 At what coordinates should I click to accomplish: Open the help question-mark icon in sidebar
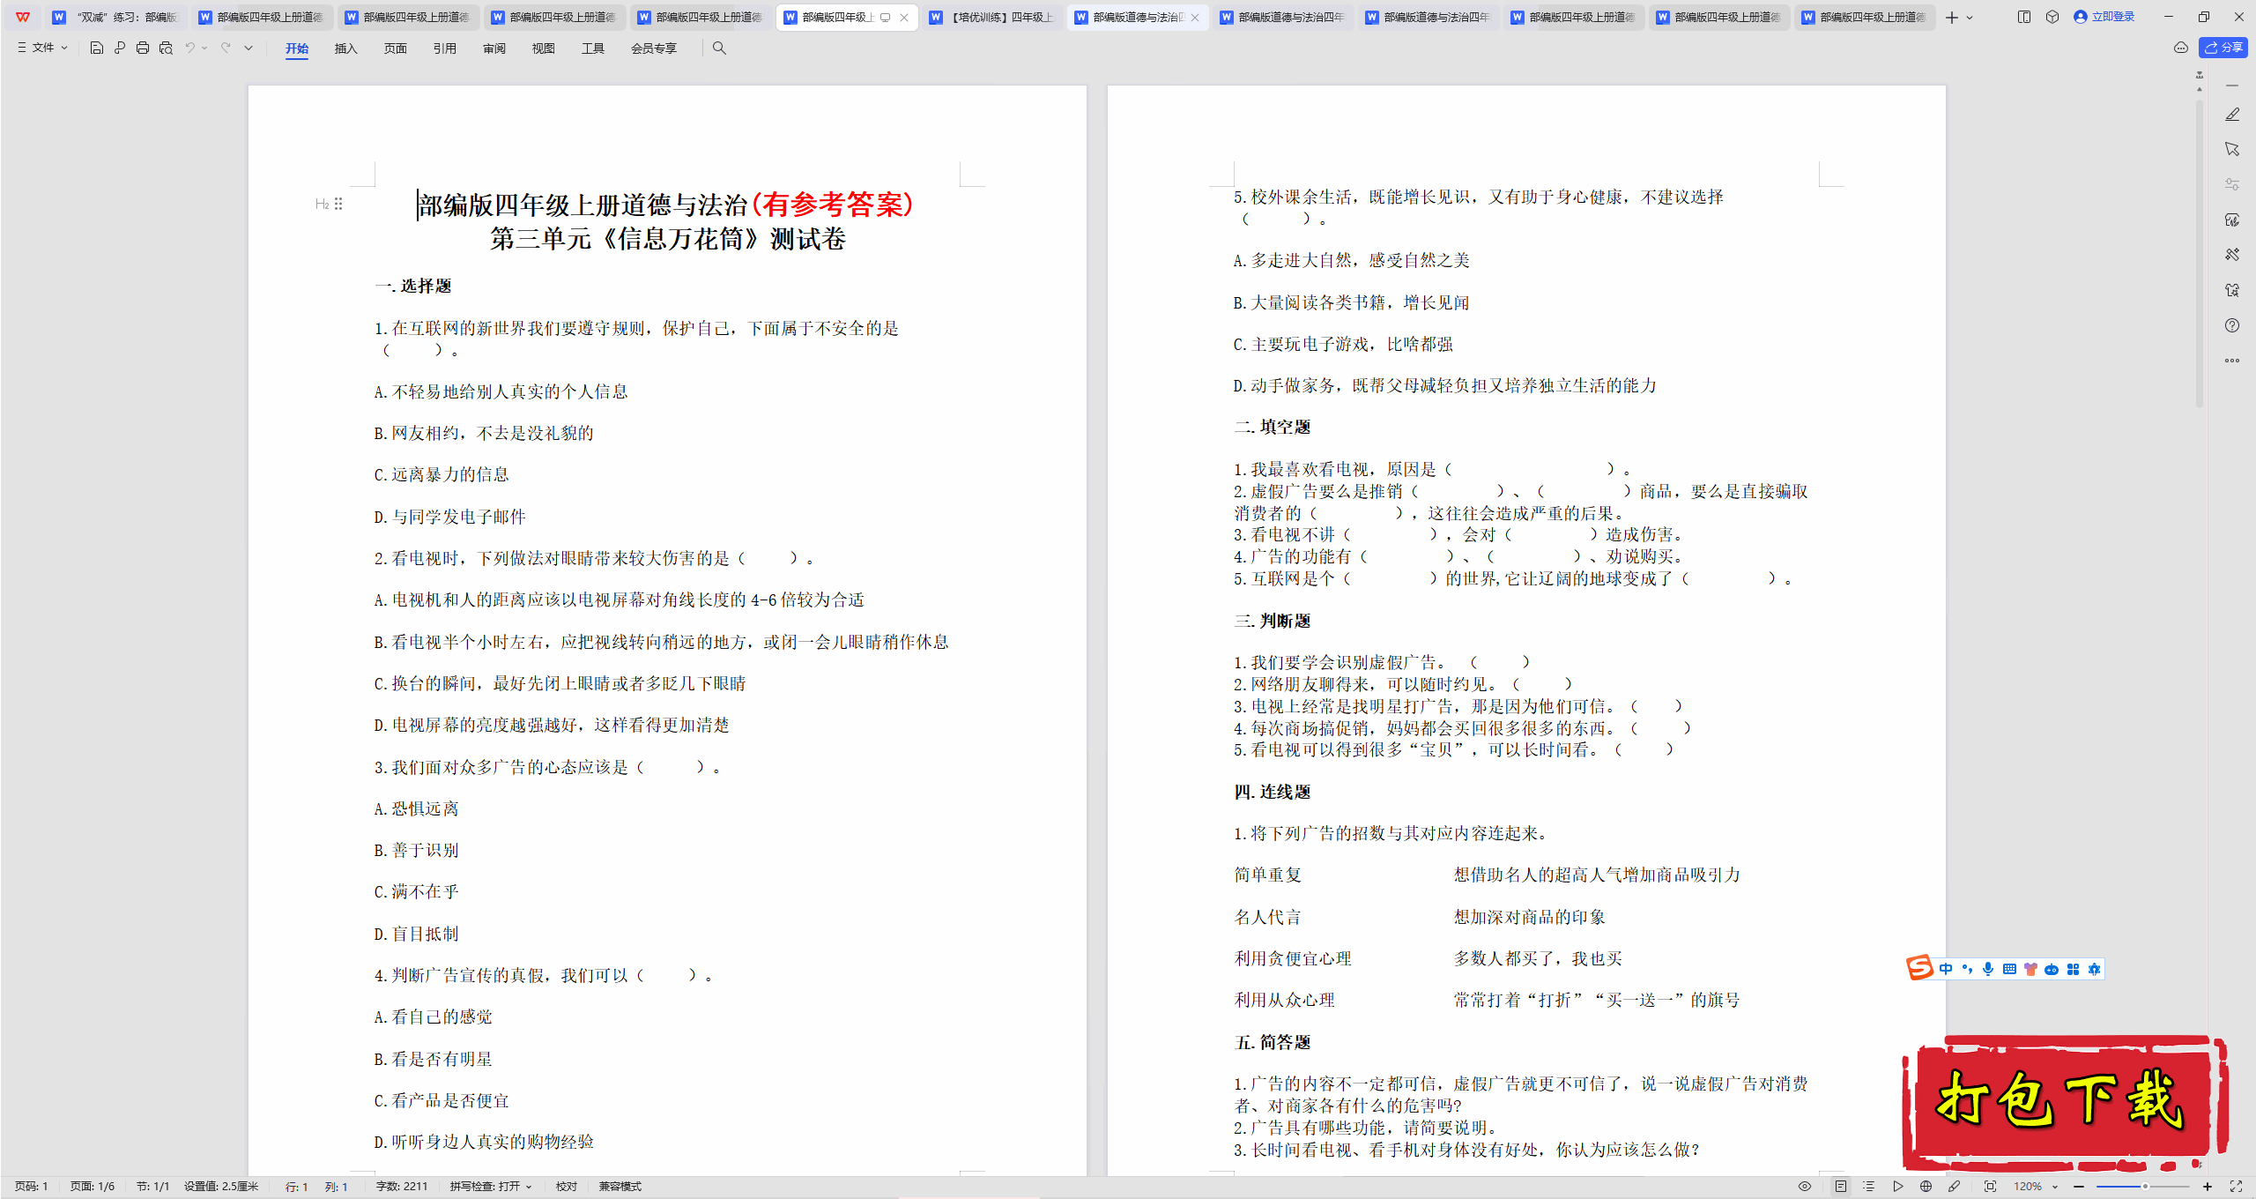[2232, 325]
